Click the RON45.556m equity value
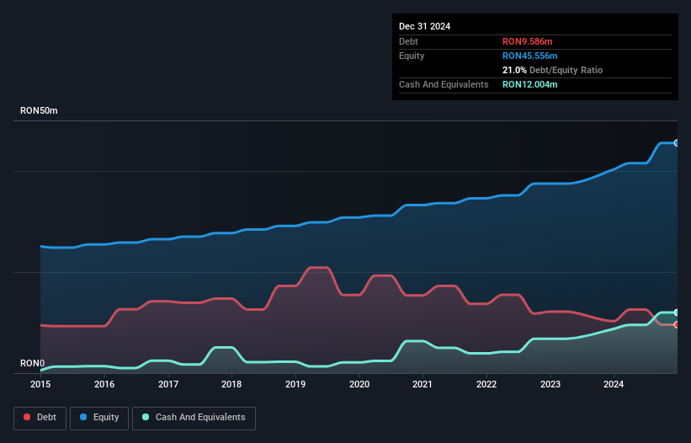 coord(530,56)
